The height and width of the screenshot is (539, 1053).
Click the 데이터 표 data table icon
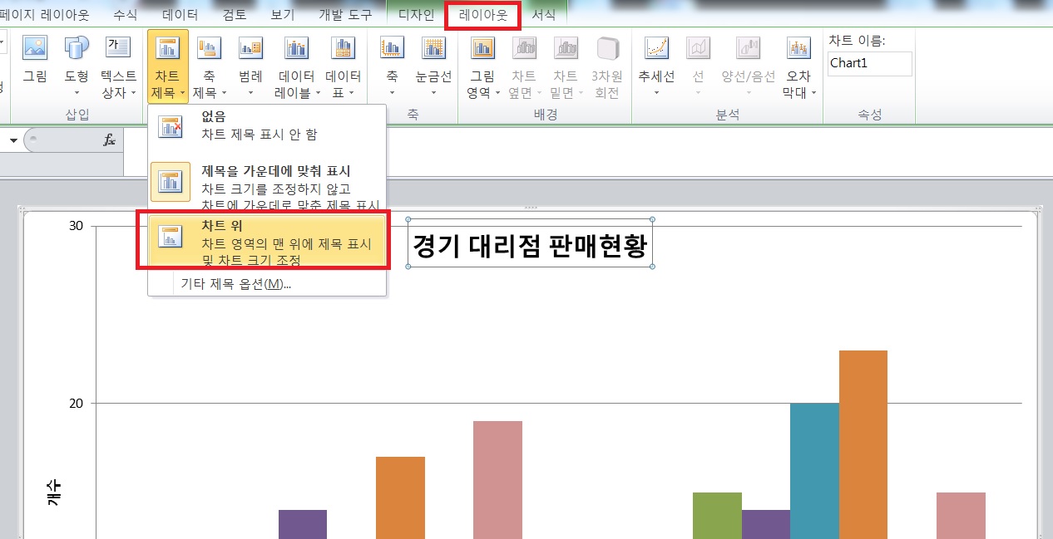tap(343, 65)
